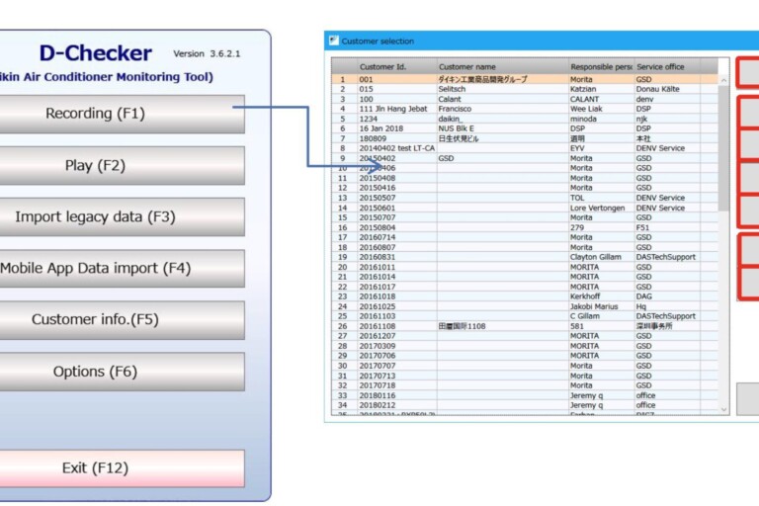Click scroll down arrow of customer list
Viewport: 759px width, 506px height.
point(723,409)
